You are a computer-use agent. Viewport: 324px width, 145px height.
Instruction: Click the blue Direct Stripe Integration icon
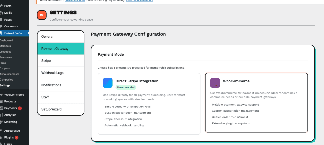click(108, 83)
